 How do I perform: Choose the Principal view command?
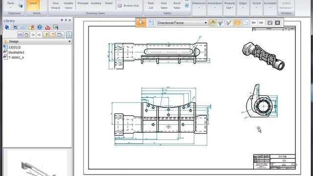83,3
